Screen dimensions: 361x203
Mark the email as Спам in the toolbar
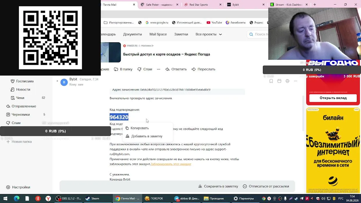(x=145, y=69)
